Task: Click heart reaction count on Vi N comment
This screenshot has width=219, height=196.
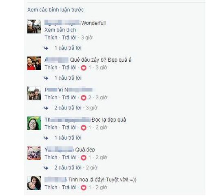Action: click(90, 98)
